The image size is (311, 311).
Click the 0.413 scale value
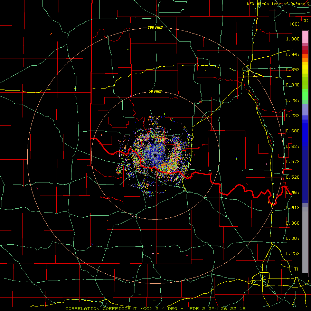click(293, 208)
